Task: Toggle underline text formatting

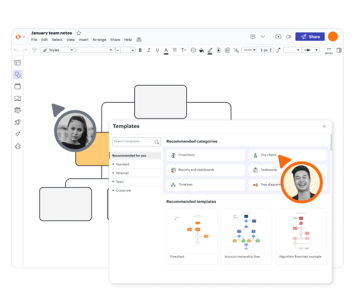Action: click(157, 50)
